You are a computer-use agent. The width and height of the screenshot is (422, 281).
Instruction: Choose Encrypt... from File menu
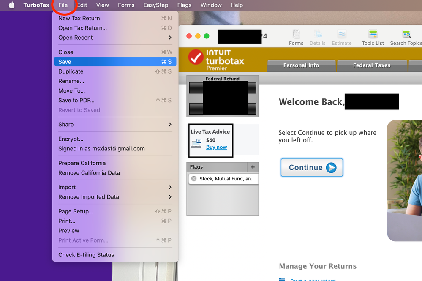point(115,139)
